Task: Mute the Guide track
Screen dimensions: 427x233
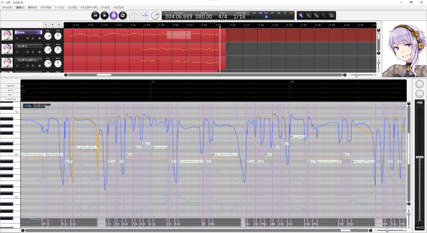Action: pyautogui.click(x=27, y=38)
